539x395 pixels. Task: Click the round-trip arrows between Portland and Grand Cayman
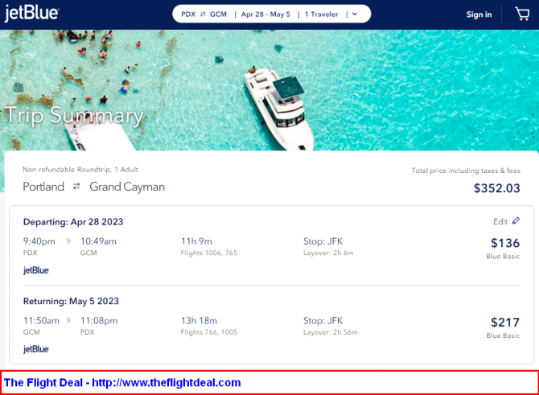(x=76, y=187)
